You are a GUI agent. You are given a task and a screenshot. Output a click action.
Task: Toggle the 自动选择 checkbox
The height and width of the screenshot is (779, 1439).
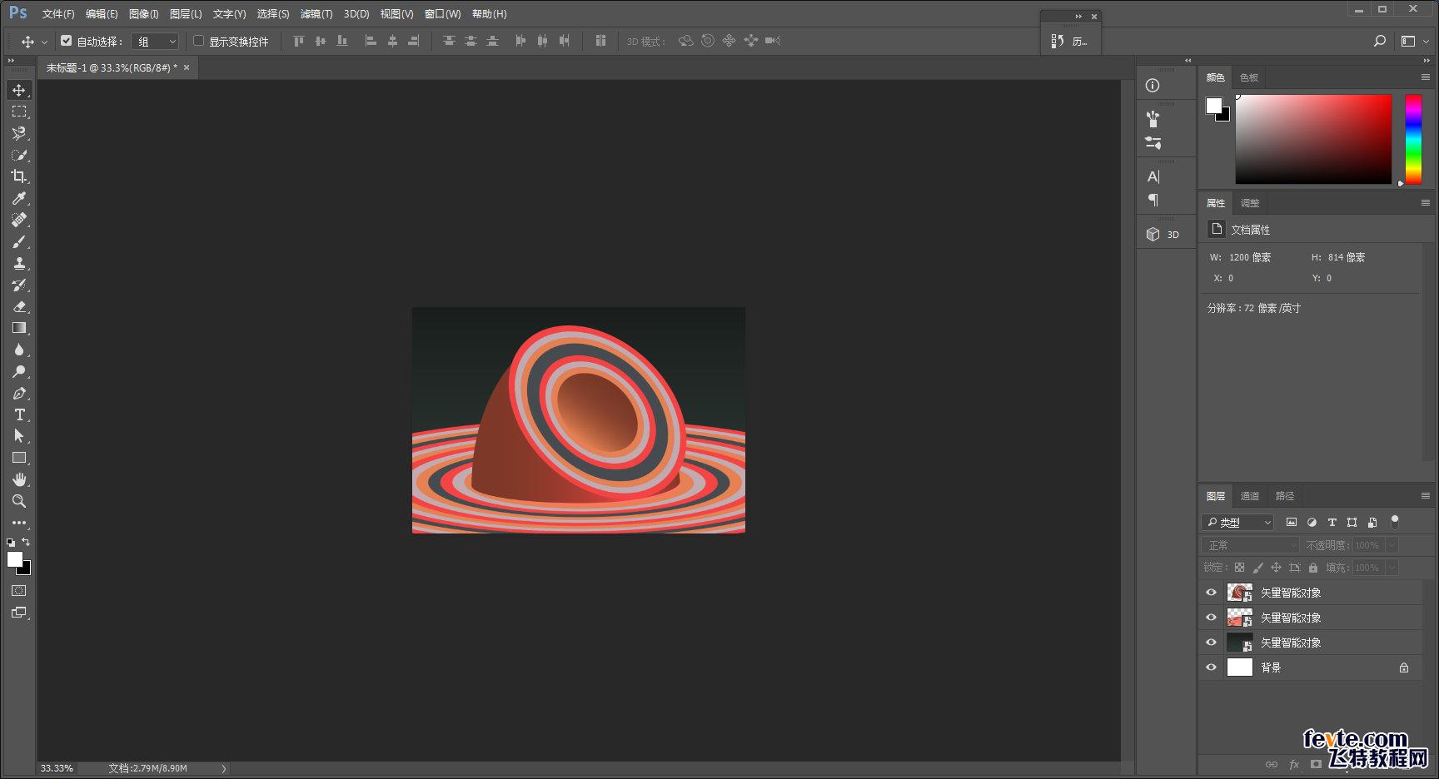(67, 41)
